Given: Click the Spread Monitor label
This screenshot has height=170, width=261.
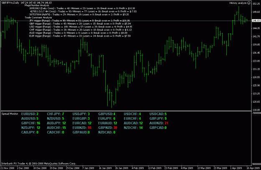Looking at the screenshot, I should [x=10, y=114].
